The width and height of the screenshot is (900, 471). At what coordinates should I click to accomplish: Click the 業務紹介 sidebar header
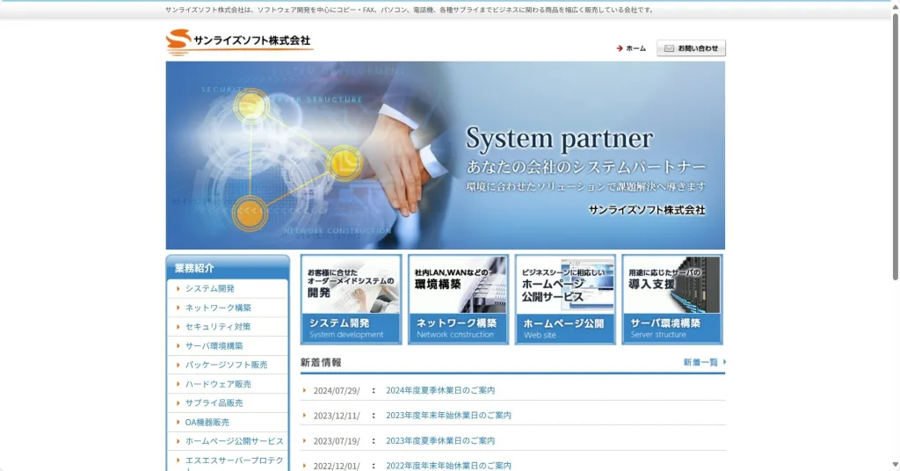[x=228, y=267]
